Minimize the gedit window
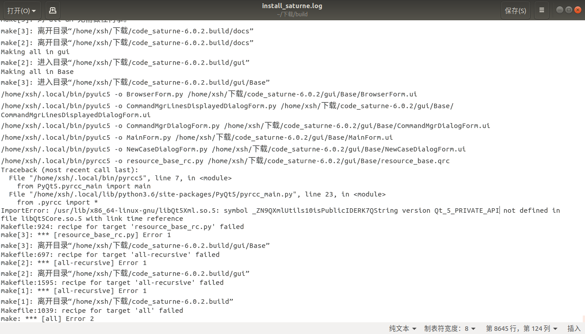This screenshot has width=585, height=334. [x=560, y=10]
